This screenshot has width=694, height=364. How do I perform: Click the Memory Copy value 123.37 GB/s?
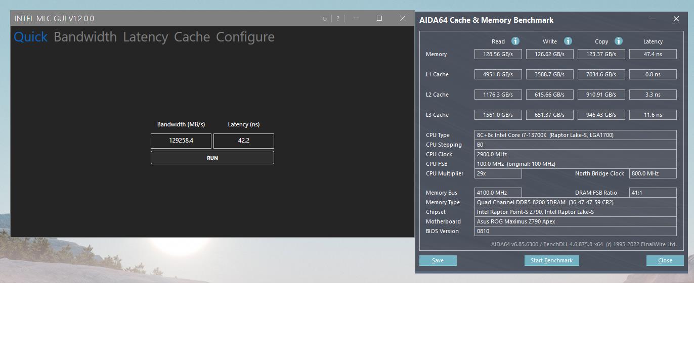click(601, 54)
